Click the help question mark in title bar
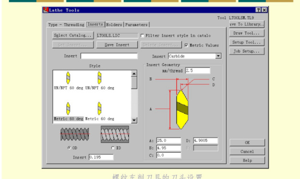 (x=258, y=10)
